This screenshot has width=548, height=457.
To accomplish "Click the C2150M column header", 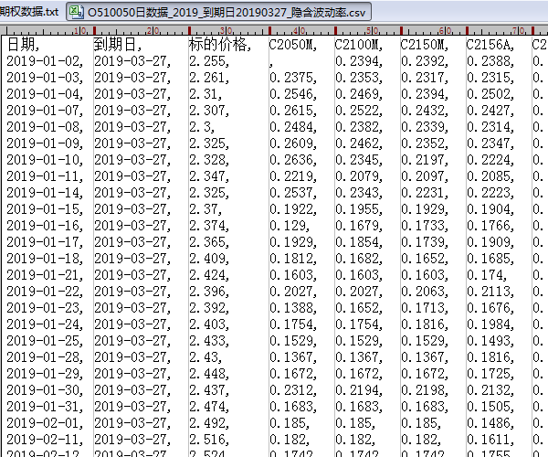I will (x=425, y=45).
